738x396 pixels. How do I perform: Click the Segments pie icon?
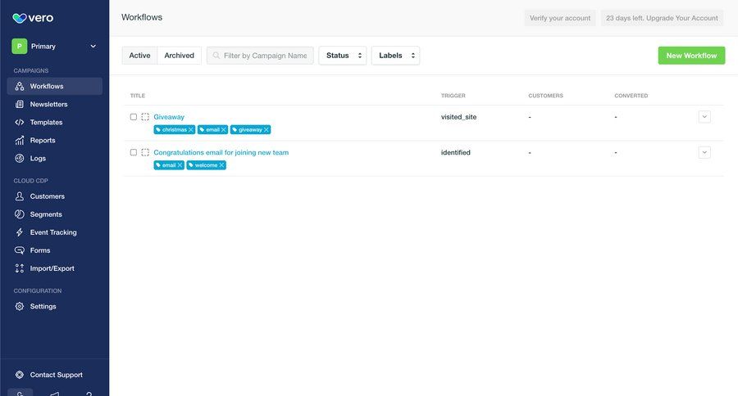20,214
